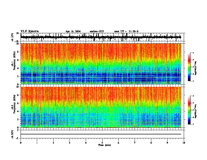Click time axis tick label "9"
Screen dimensions: 207x160
click(x=167, y=143)
